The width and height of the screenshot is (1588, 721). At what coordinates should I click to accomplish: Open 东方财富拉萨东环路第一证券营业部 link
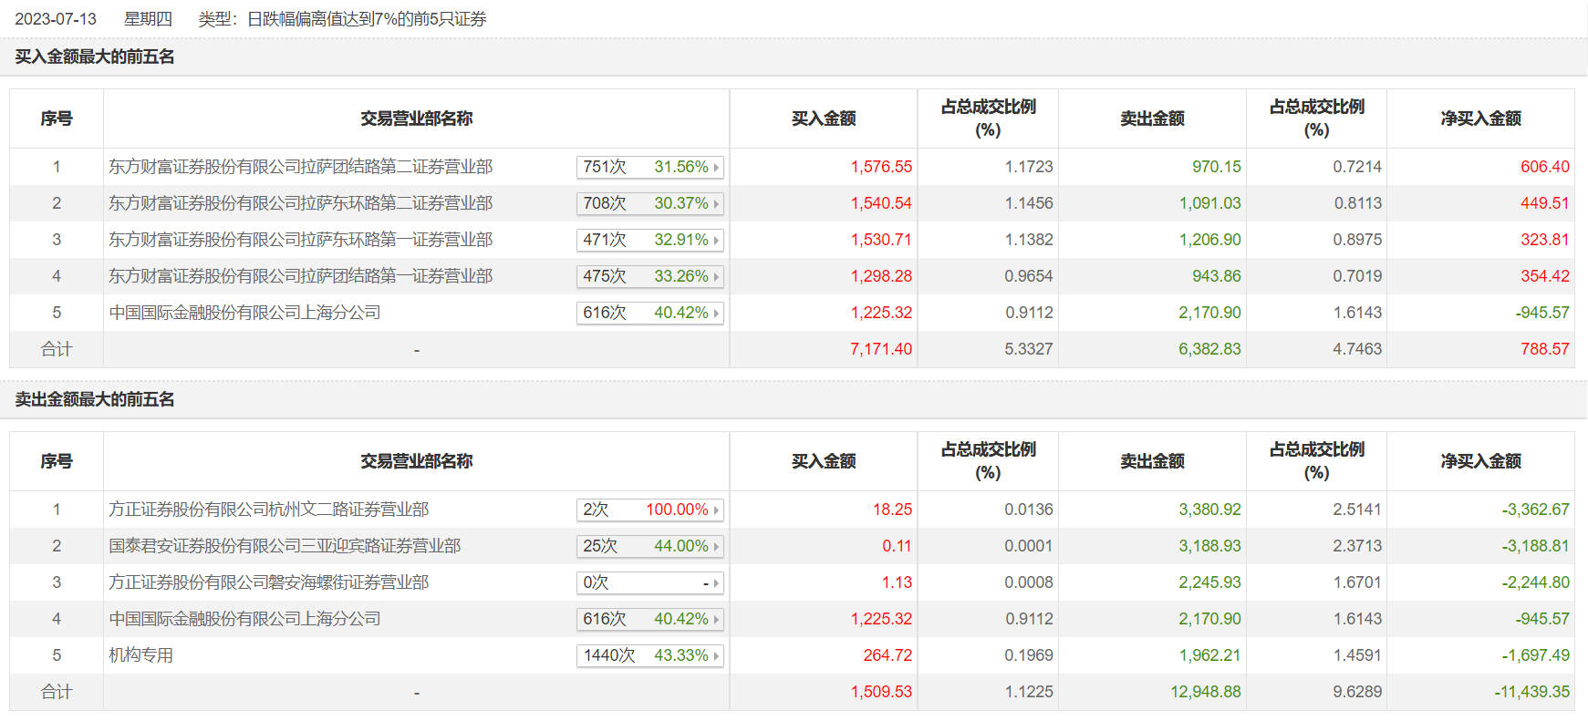coord(300,240)
